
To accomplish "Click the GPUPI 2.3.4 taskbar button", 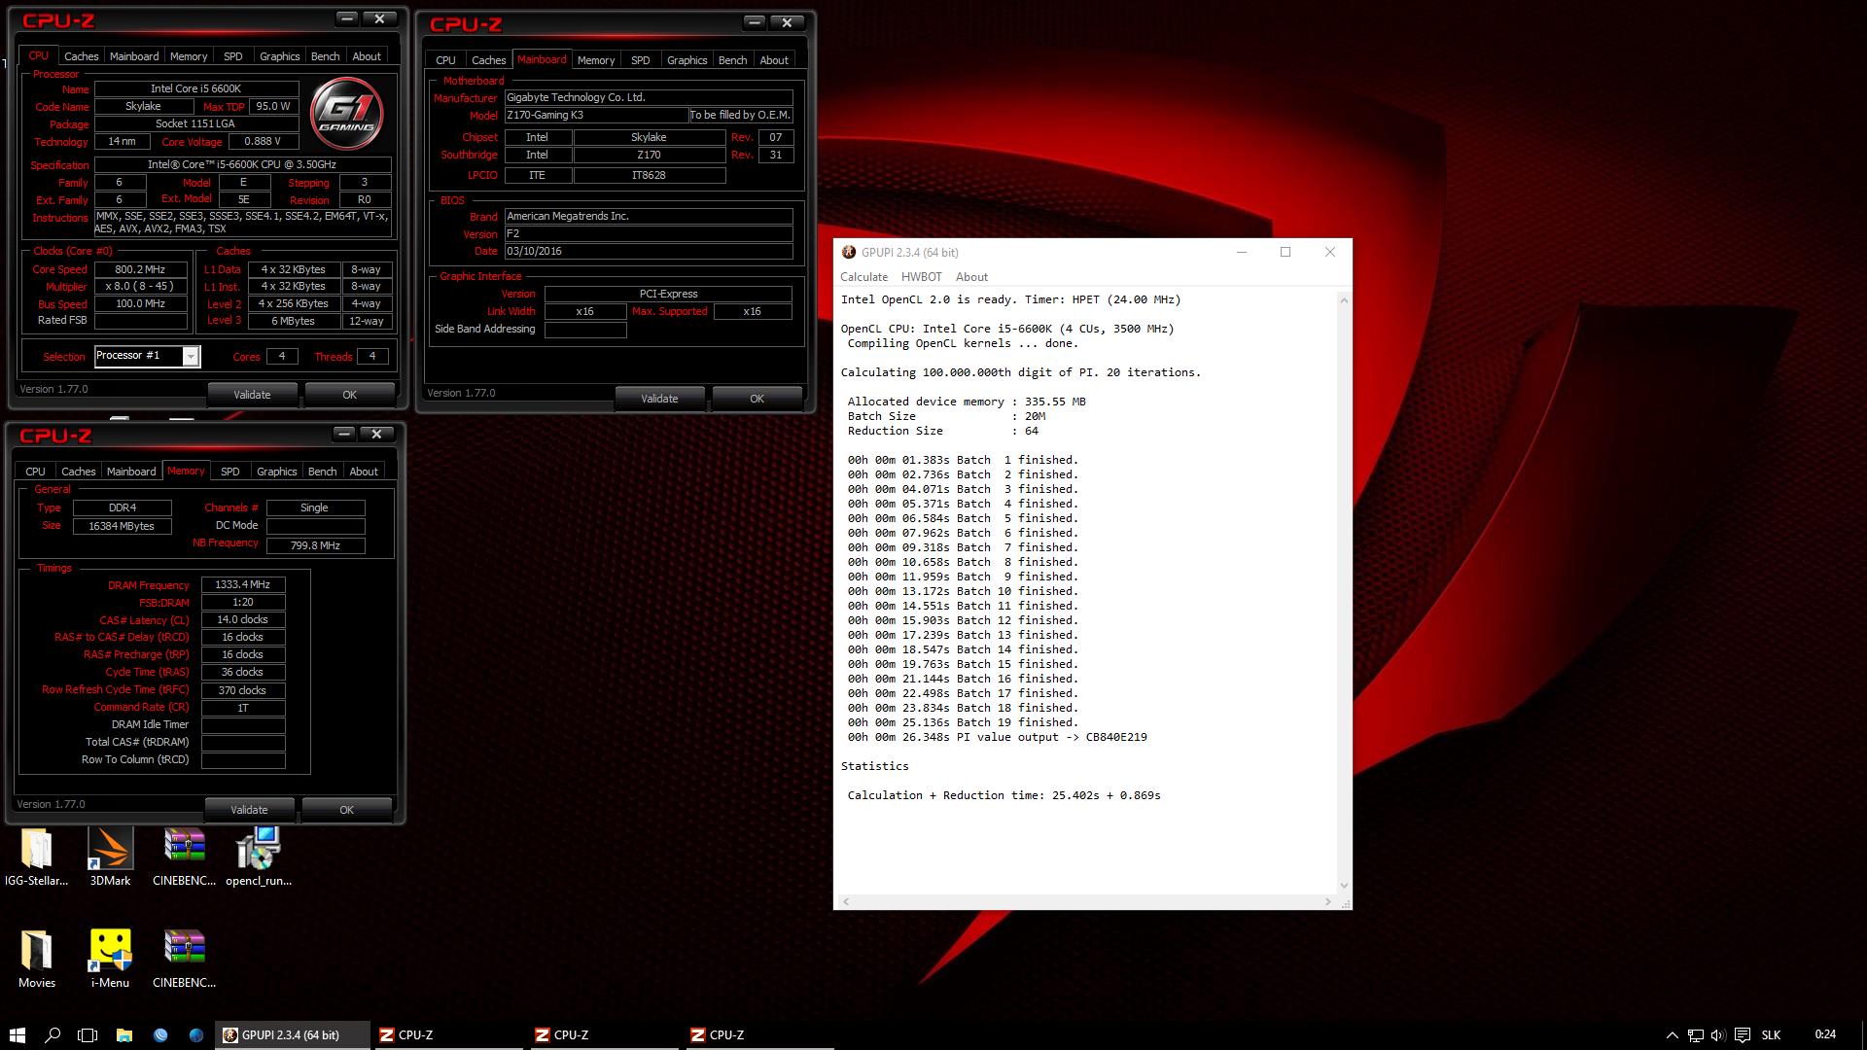I will [293, 1035].
